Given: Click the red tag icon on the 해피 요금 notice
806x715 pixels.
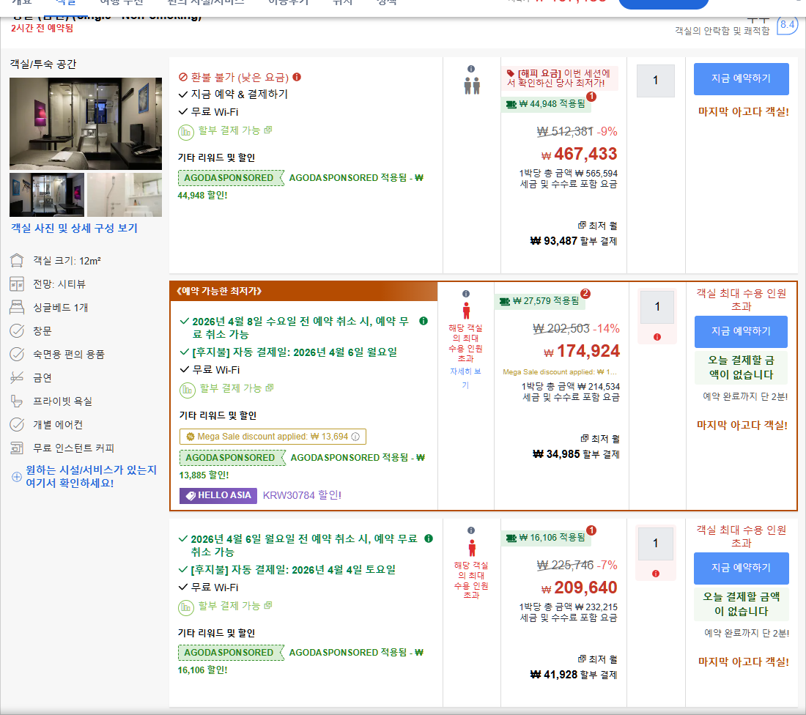Looking at the screenshot, I should (x=511, y=73).
